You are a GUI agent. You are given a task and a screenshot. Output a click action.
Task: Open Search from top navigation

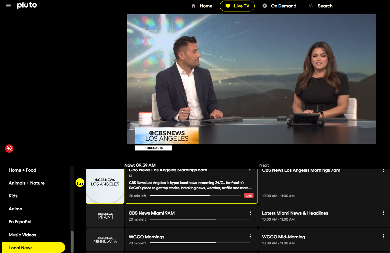coord(321,6)
